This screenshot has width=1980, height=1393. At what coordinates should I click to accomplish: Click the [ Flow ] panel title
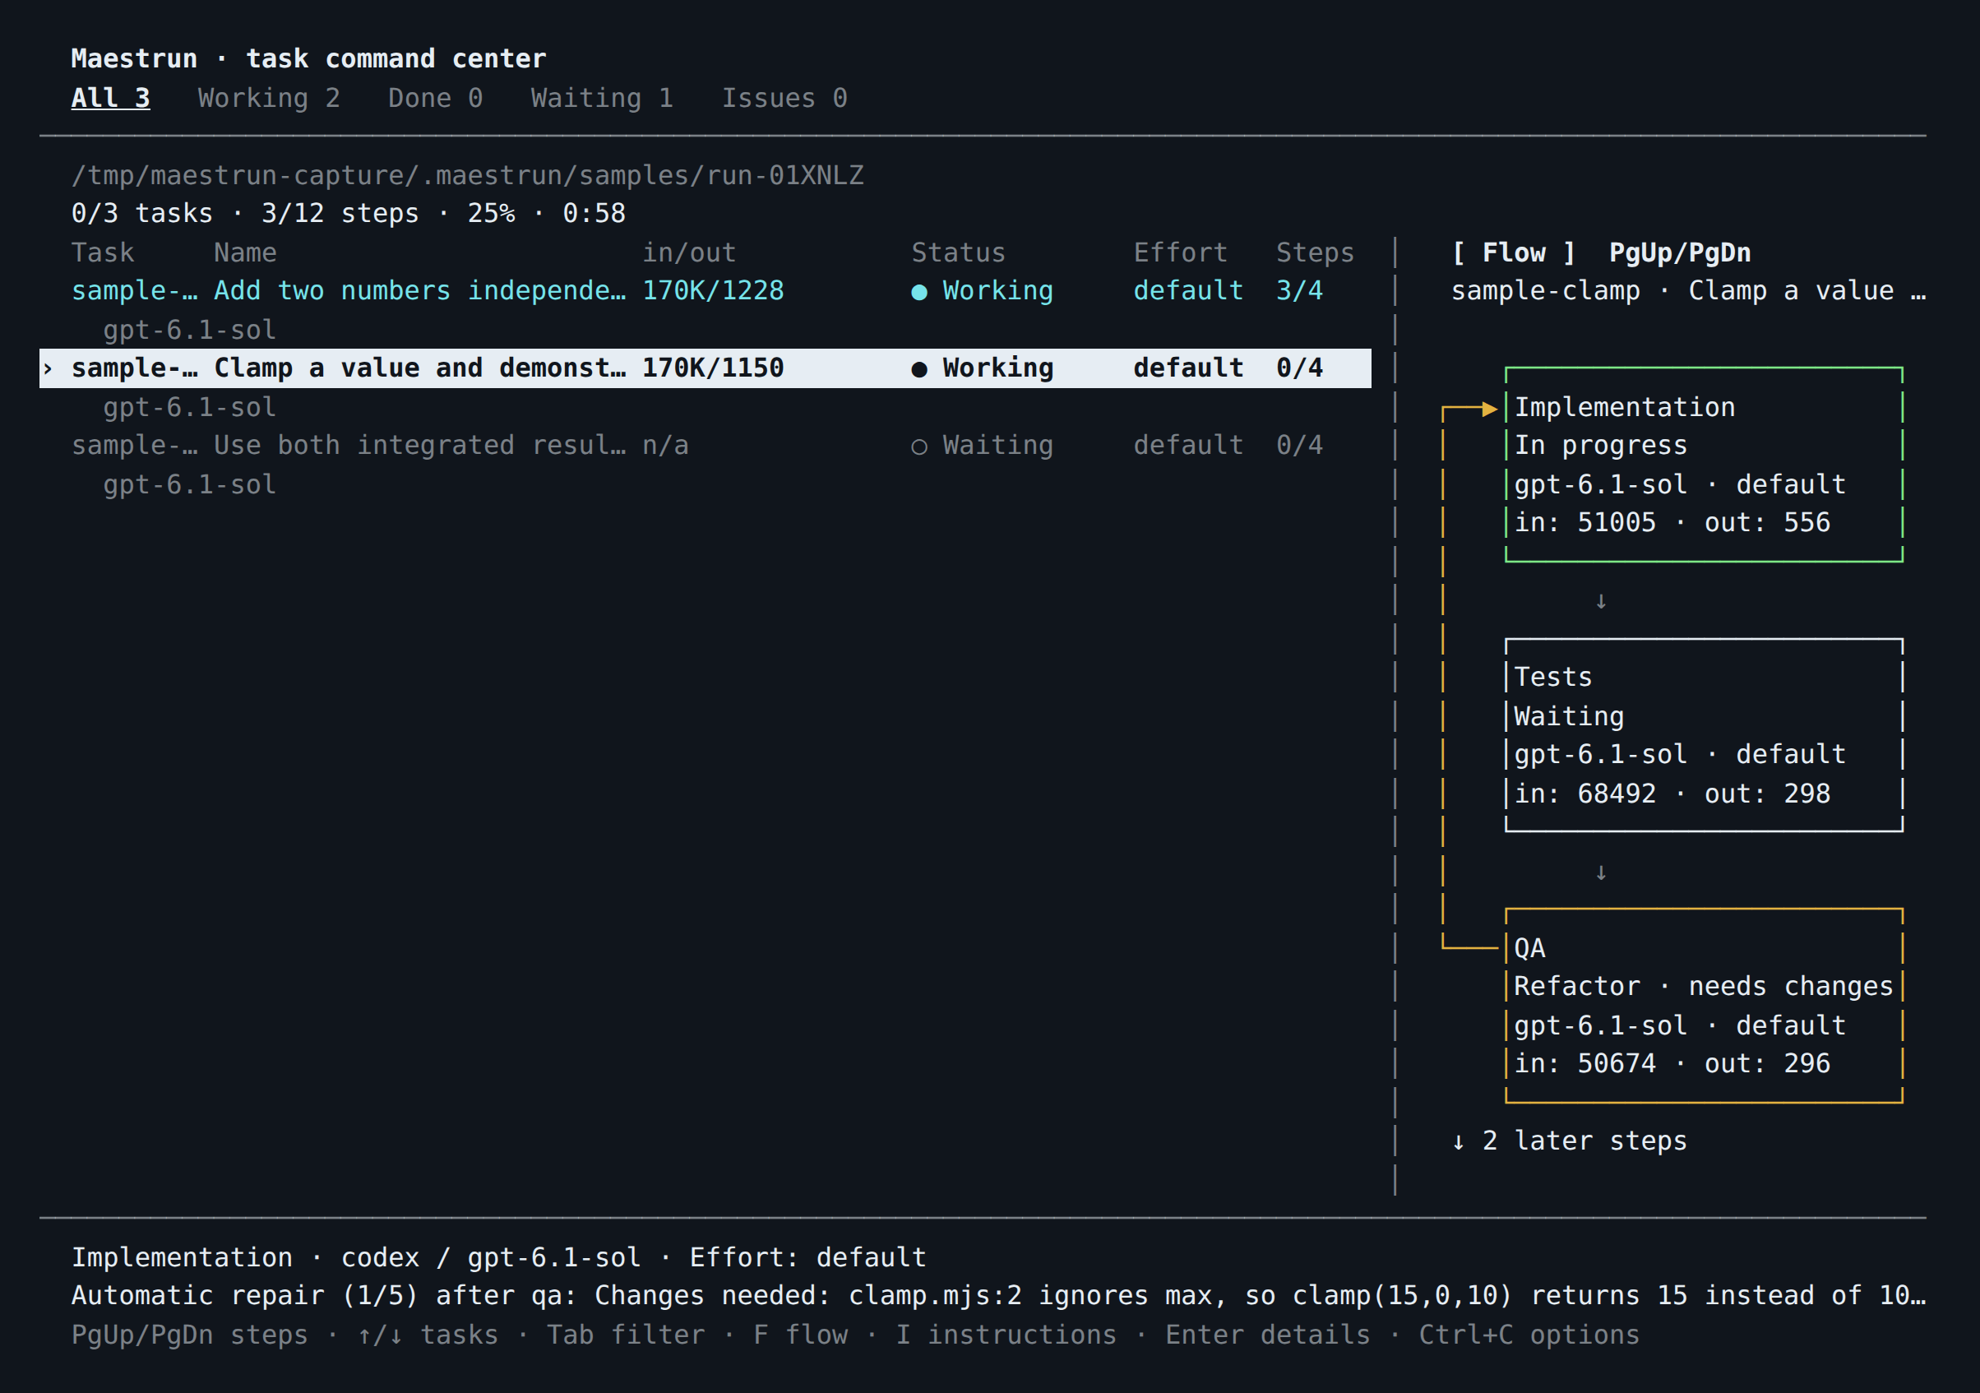coord(1514,252)
